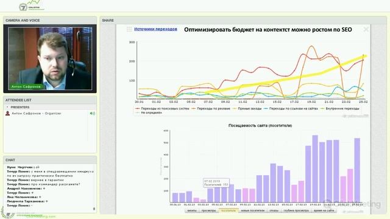Toggle the Внутренние переходы legend series
This screenshot has width=390, height=219.
[339, 108]
